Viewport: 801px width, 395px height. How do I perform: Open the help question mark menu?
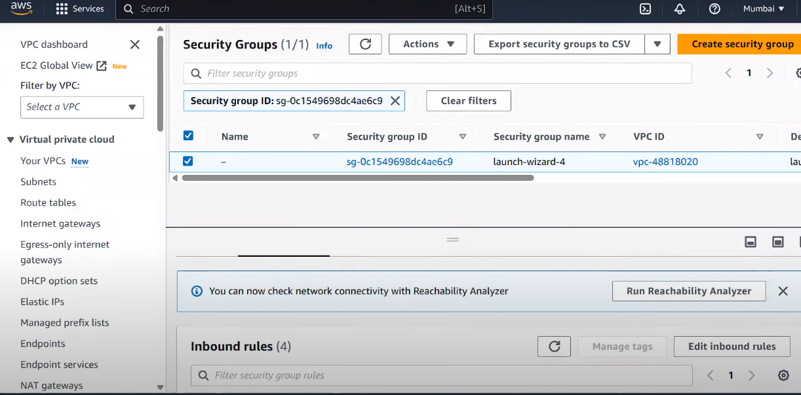coord(714,9)
